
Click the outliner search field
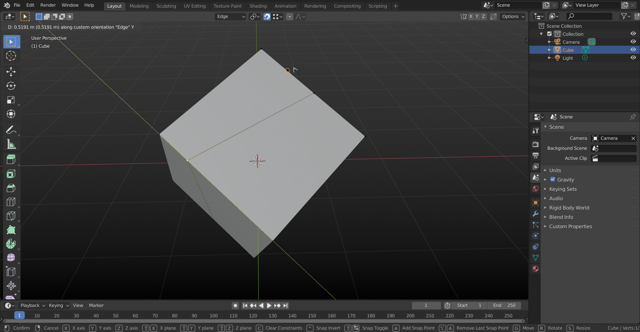589,16
